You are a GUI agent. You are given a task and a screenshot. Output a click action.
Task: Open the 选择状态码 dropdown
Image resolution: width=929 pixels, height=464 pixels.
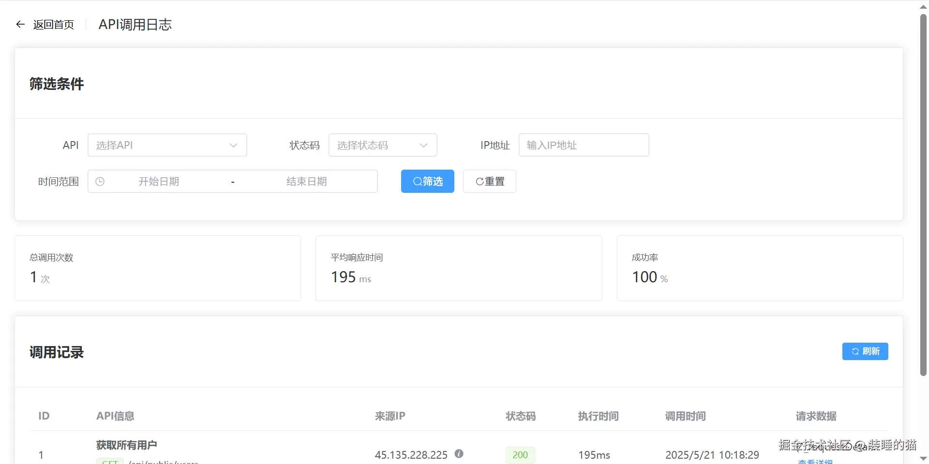coord(382,145)
